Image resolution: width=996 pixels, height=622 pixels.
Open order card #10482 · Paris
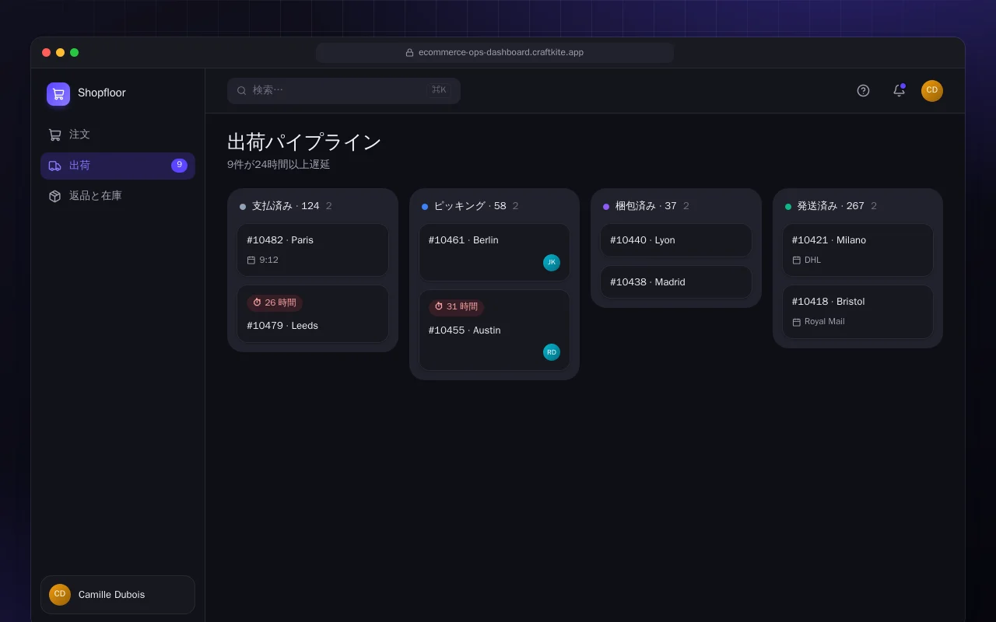[x=313, y=250]
